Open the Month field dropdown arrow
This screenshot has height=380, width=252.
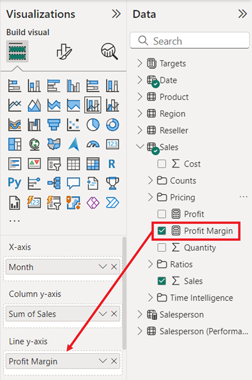(103, 267)
